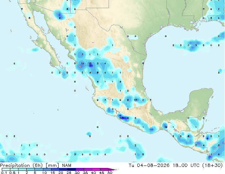This screenshot has height=174, width=225.
Task: Select the 15–20 mm blue legend swatch
Action: coord(55,169)
